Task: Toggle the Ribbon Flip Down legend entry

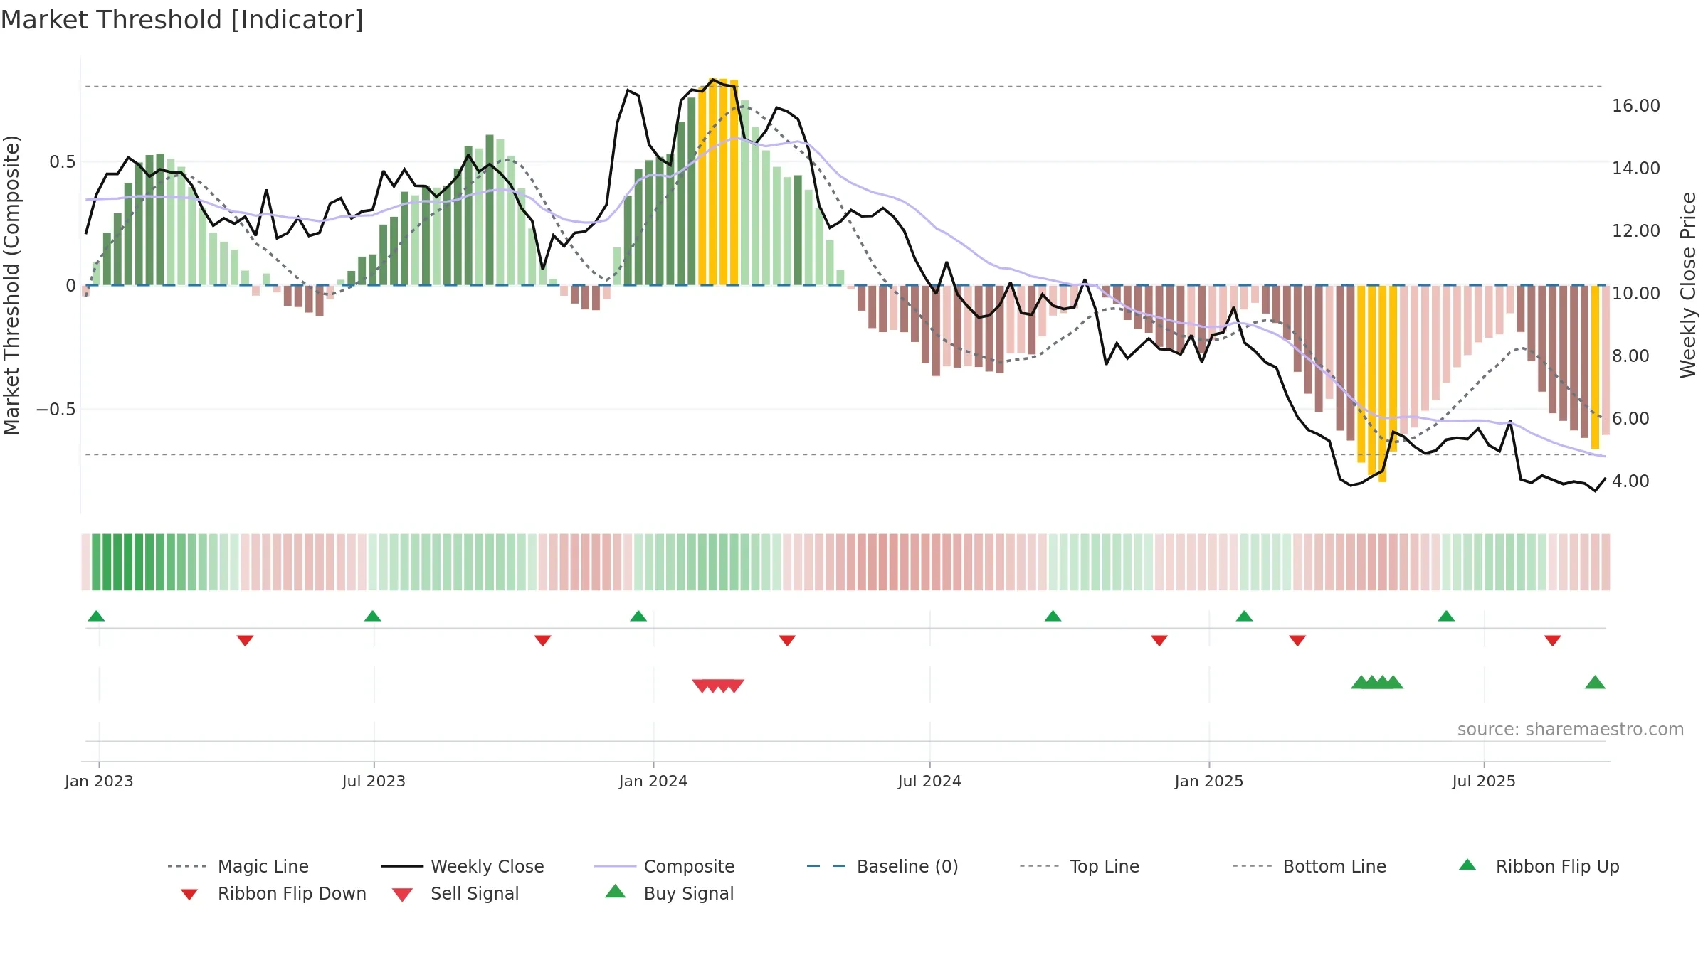Action: pyautogui.click(x=274, y=893)
